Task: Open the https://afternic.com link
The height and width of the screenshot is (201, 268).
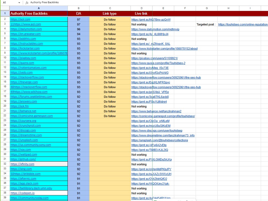Action: pyautogui.click(x=23, y=178)
